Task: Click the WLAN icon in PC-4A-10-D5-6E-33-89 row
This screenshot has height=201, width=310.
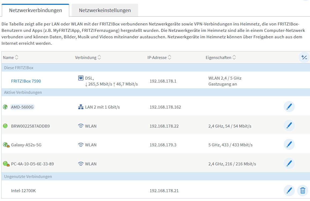Action: (x=81, y=164)
